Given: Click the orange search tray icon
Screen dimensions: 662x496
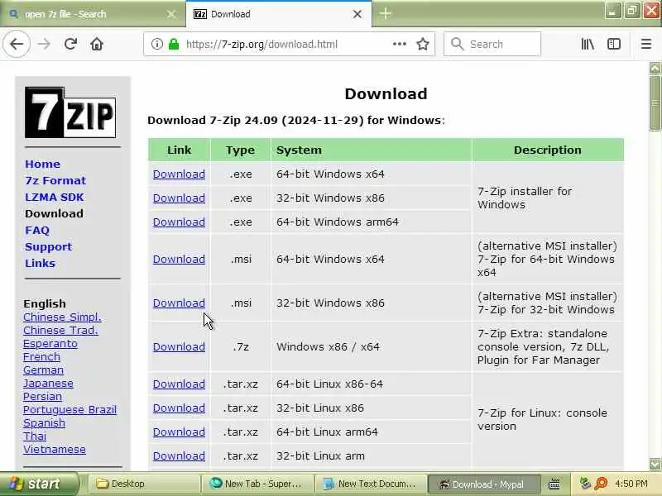Looking at the screenshot, I should tap(601, 484).
